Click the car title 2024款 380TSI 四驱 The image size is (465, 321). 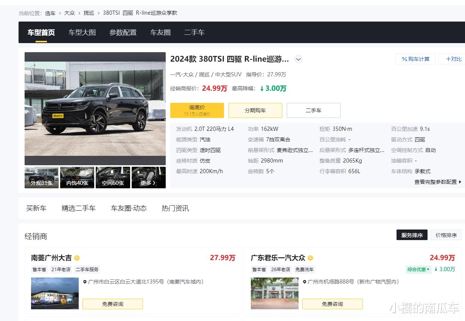(x=230, y=59)
